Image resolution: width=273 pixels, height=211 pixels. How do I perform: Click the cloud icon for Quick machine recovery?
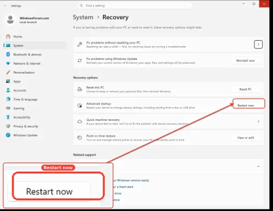[80, 121]
